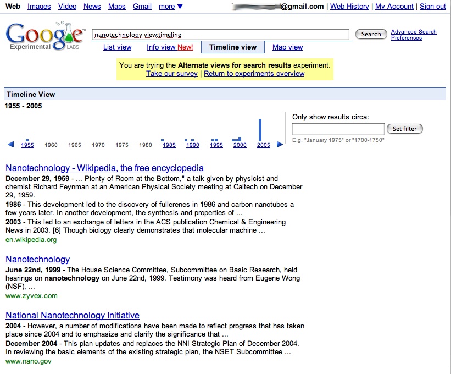Open News in top navigation
This screenshot has width=451, height=374.
(x=92, y=7)
